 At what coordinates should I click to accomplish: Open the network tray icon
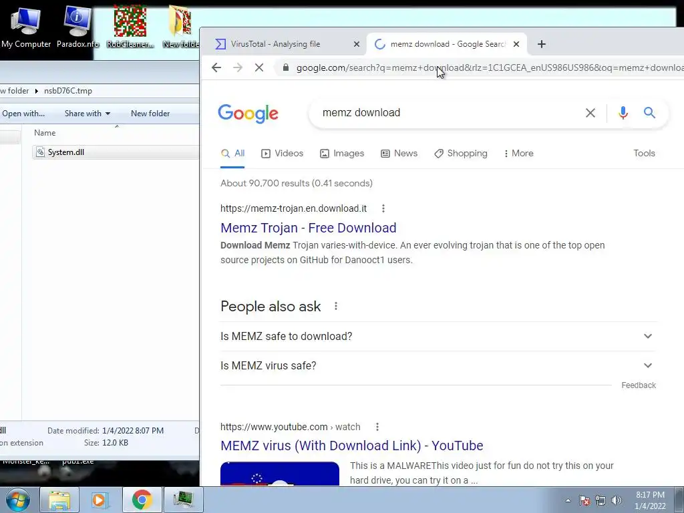(x=601, y=500)
